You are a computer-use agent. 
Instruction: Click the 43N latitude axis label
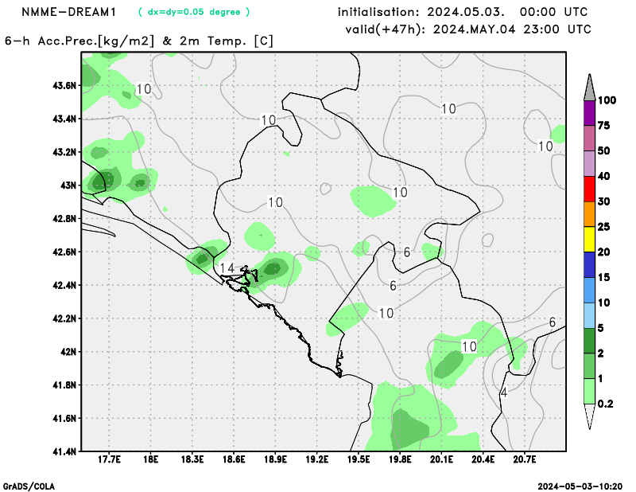pos(68,185)
